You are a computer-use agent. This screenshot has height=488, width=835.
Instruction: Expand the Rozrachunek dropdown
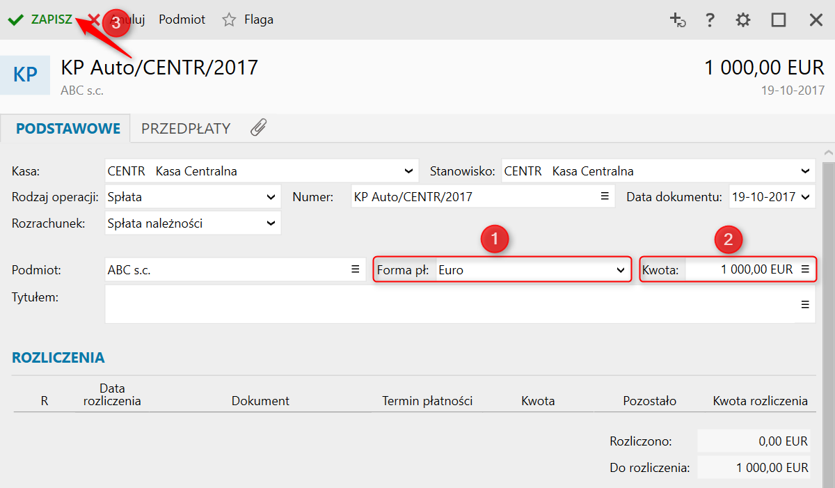pyautogui.click(x=271, y=223)
